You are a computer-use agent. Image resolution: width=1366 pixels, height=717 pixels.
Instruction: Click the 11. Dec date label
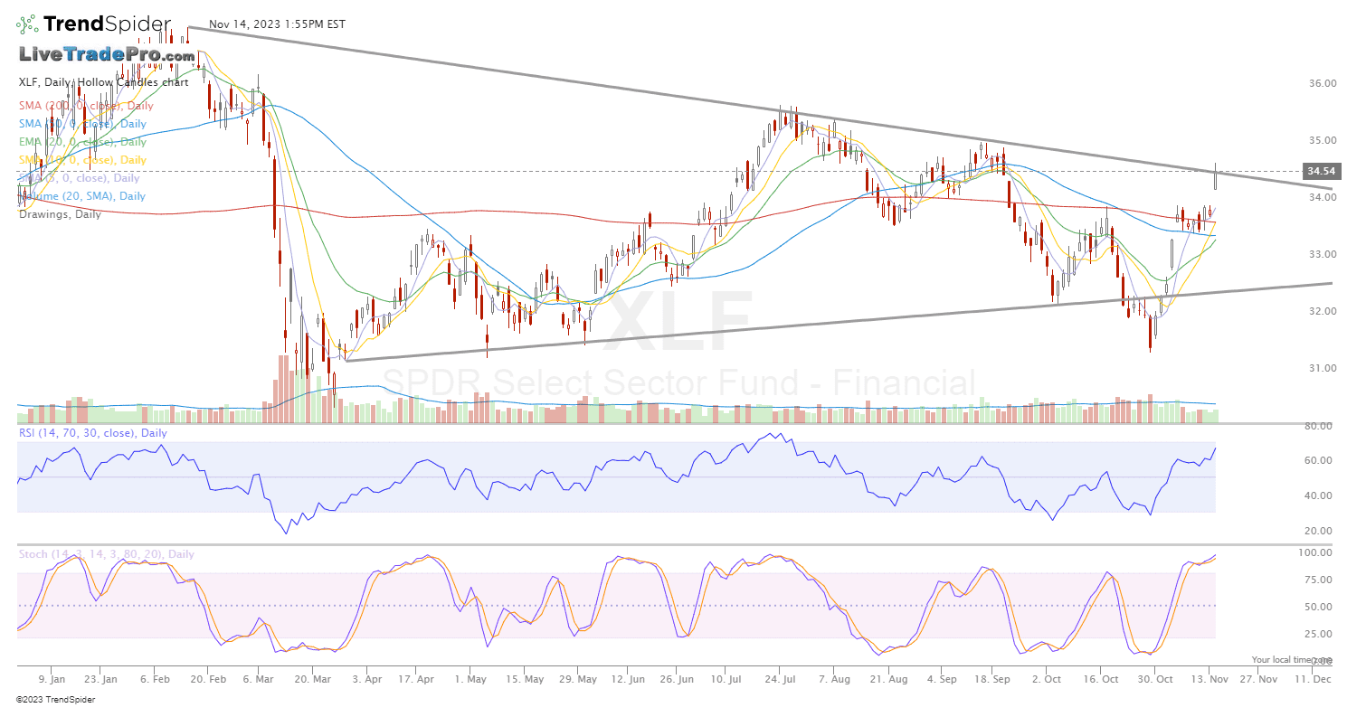click(1312, 678)
